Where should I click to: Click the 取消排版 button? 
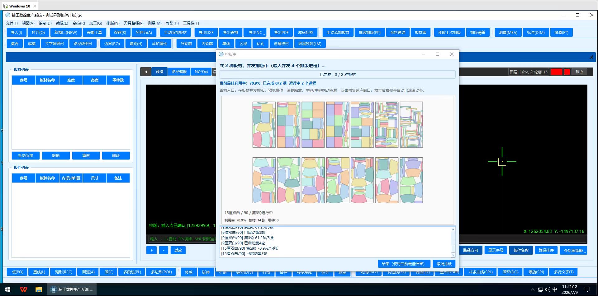pyautogui.click(x=444, y=264)
